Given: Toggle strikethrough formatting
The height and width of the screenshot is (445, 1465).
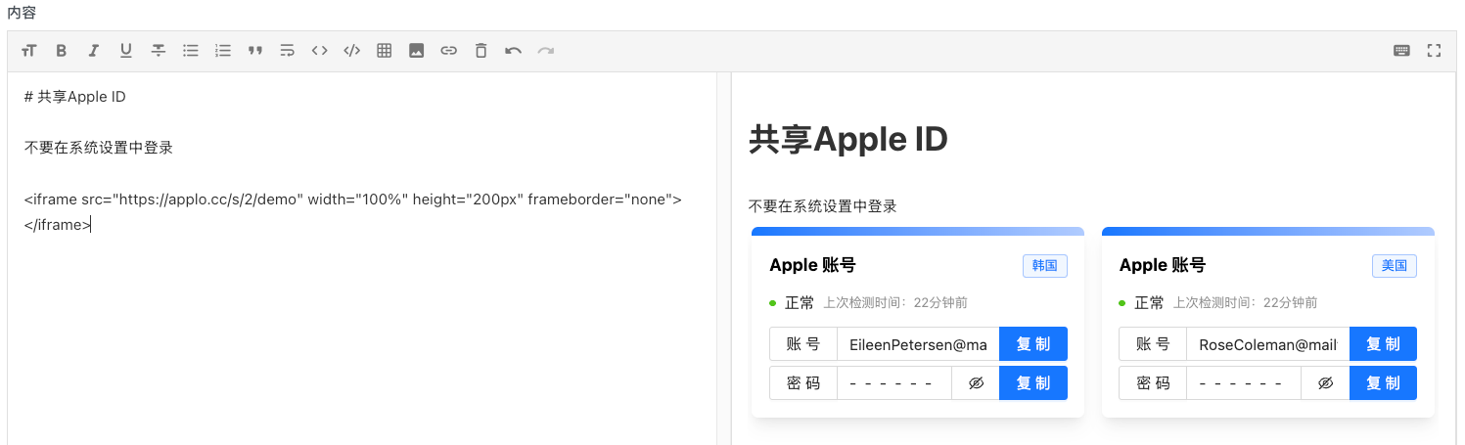Looking at the screenshot, I should tap(158, 51).
